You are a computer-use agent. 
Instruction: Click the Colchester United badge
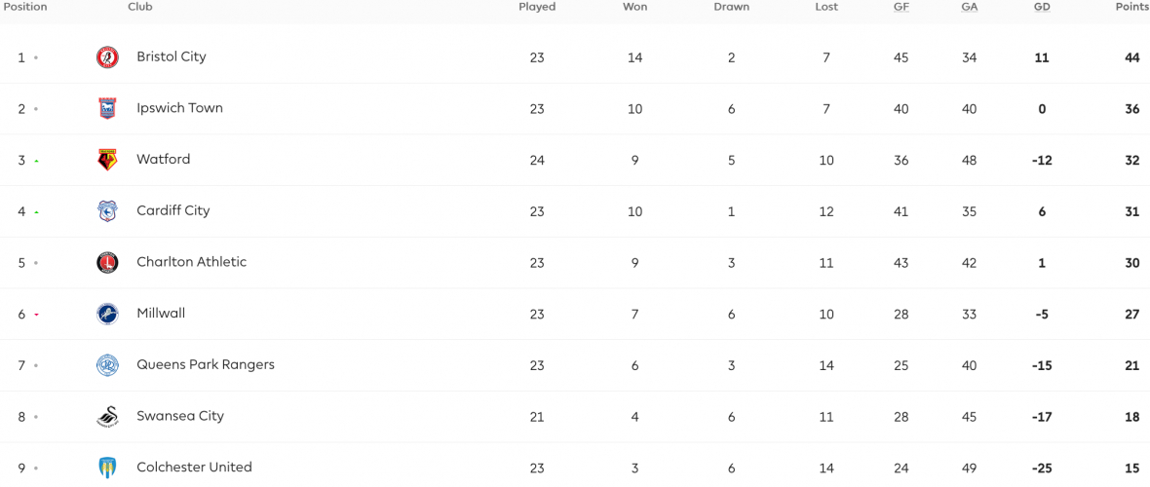[108, 468]
